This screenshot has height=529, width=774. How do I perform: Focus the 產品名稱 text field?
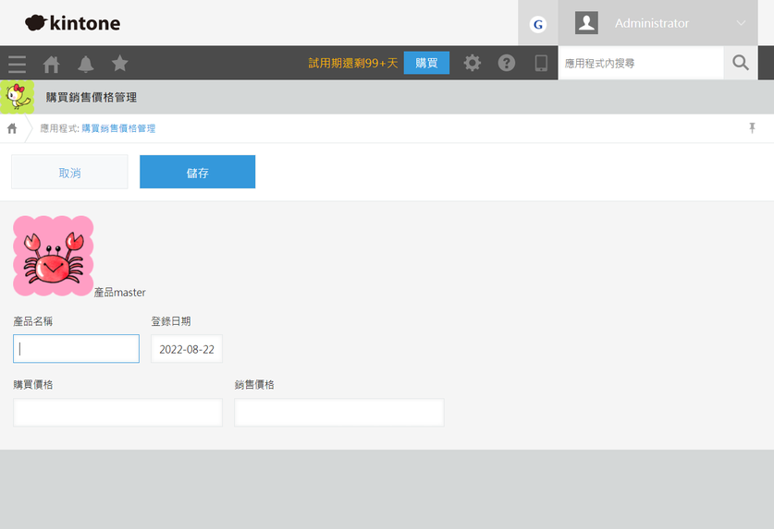76,349
